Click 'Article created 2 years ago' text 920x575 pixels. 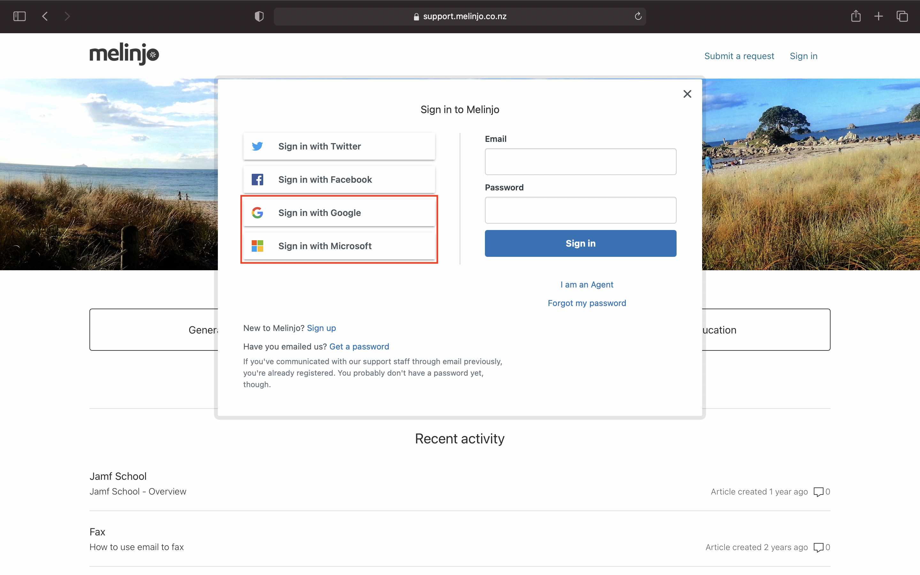coord(756,547)
